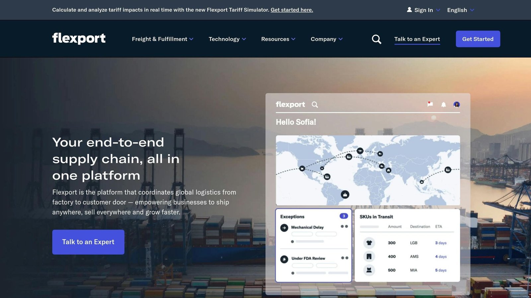Click the Get Started button
531x298 pixels.
click(x=478, y=39)
